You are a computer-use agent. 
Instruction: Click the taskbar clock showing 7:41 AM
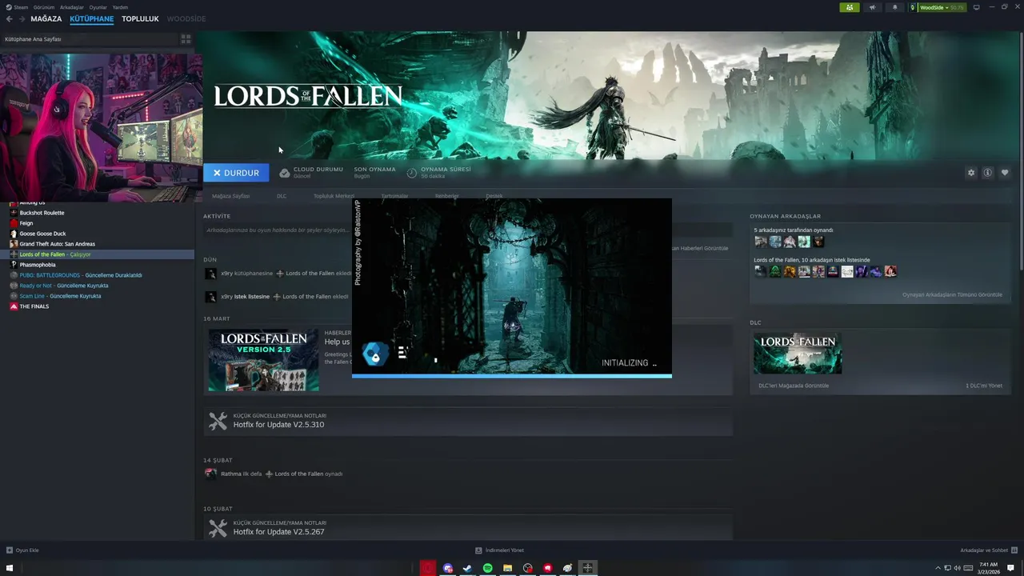pyautogui.click(x=988, y=568)
